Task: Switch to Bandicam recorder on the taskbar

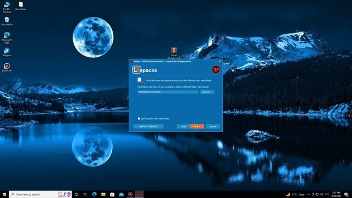Action: click(x=130, y=194)
